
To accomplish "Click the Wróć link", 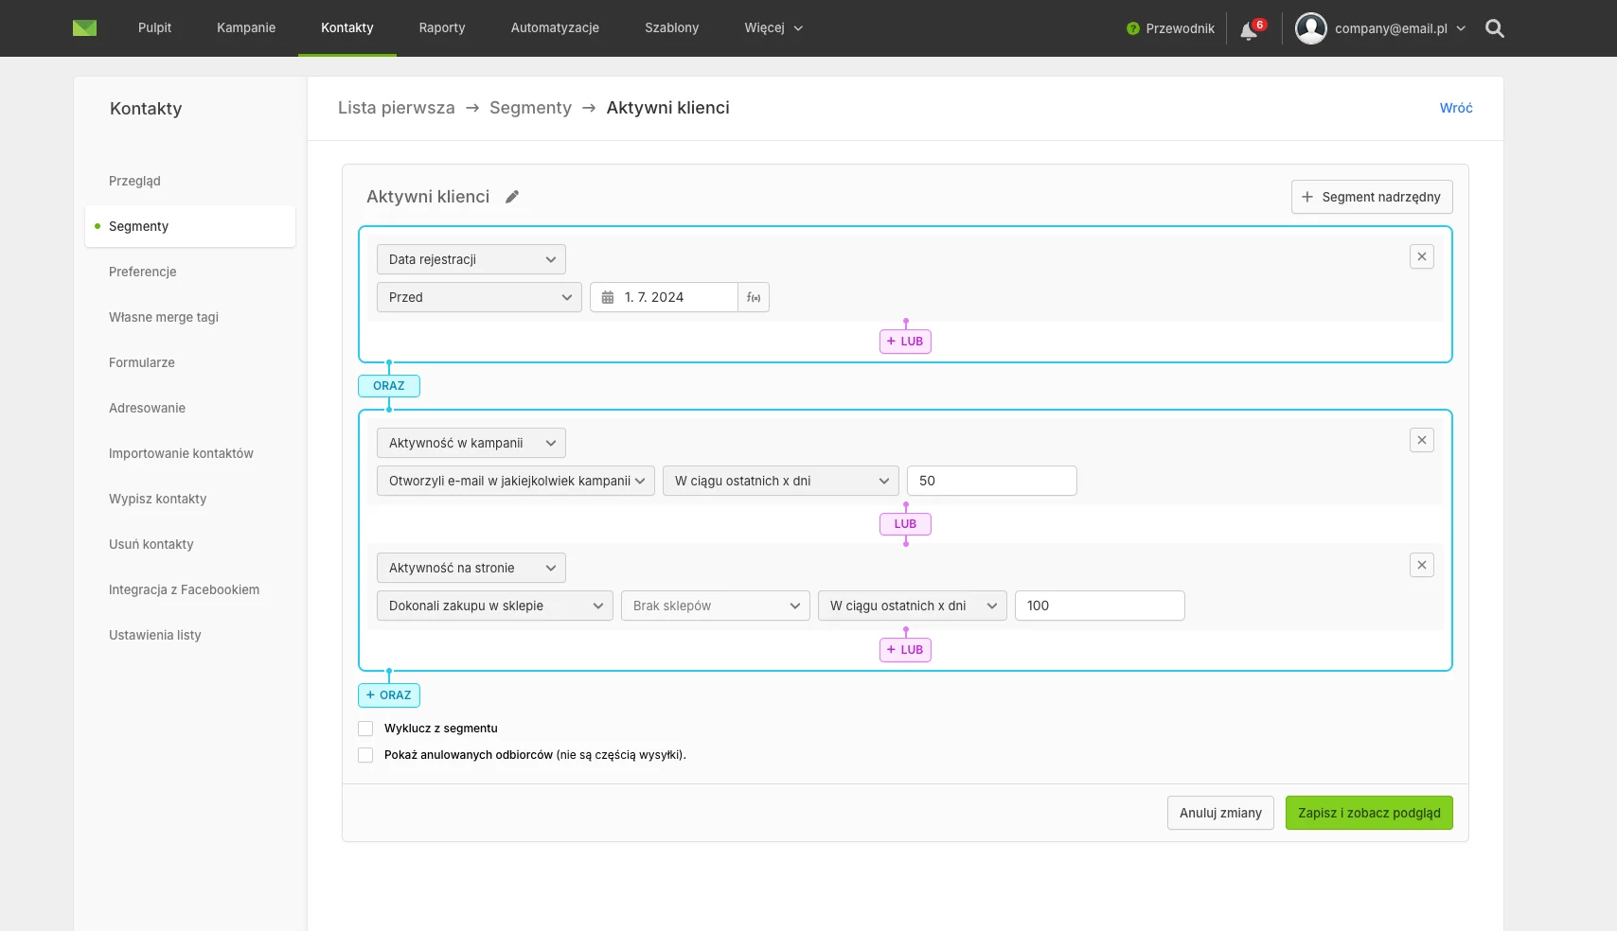I will coord(1455,108).
